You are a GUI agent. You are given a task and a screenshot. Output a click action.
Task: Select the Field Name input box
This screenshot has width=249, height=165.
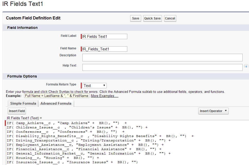[104, 49]
